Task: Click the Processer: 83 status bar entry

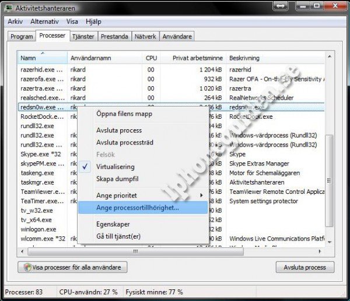Action: point(24,292)
